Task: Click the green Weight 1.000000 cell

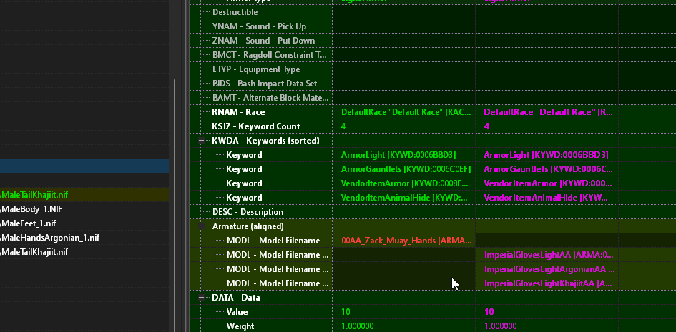Action: point(403,326)
